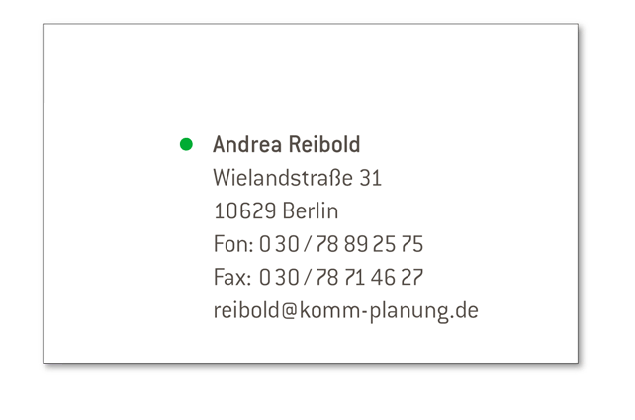The width and height of the screenshot is (635, 420).
Task: Click the city name Berlin
Action: (x=311, y=210)
